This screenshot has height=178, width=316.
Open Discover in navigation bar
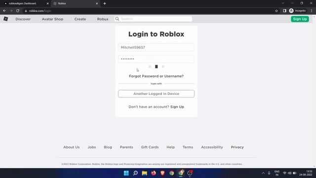(23, 19)
